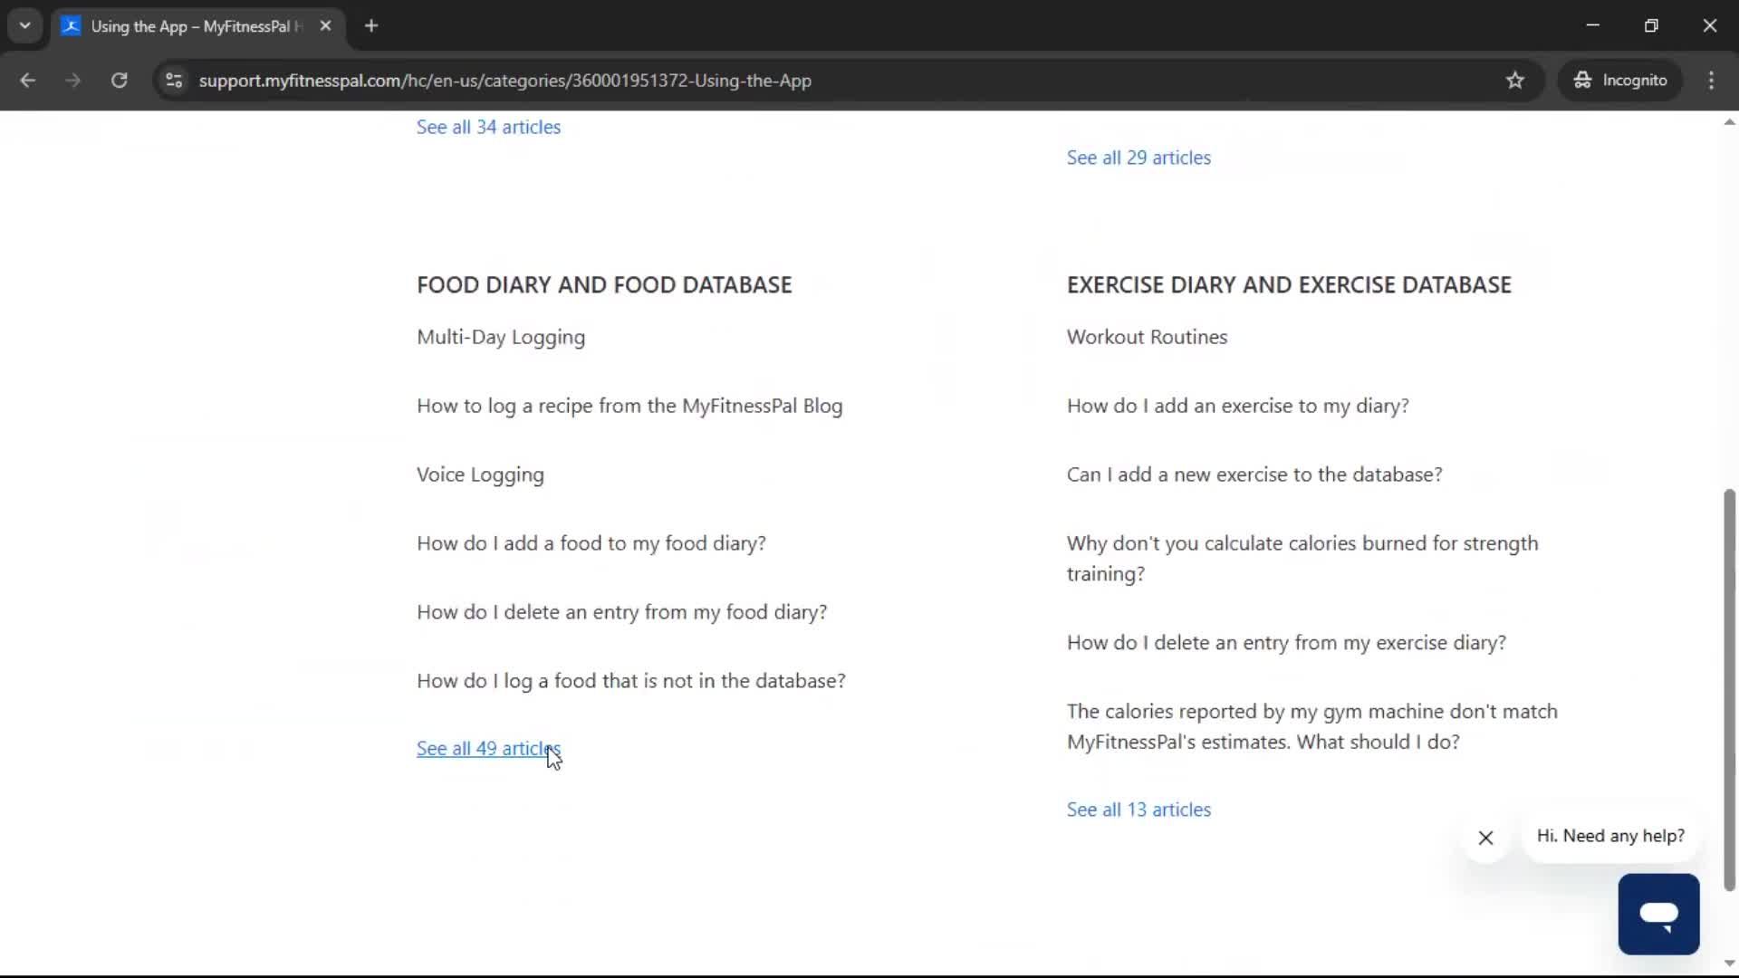Open the 'Voice Logging' article
Viewport: 1739px width, 978px height.
[480, 475]
